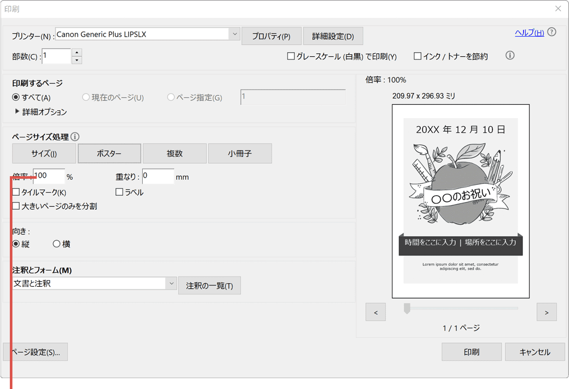Click the next page arrow under preview

click(x=546, y=312)
